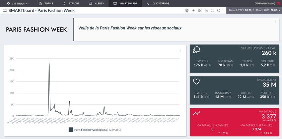Image resolution: width=282 pixels, height=139 pixels.
Task: Click the 25K y-axis label
Action: pyautogui.click(x=12, y=59)
